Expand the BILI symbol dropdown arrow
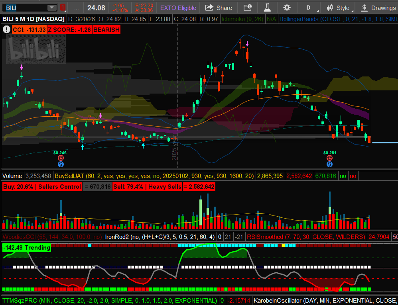 [x=52, y=8]
